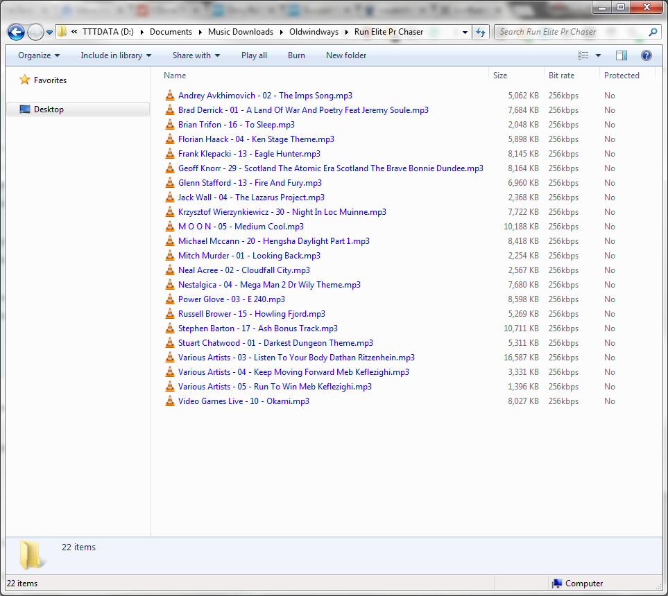Click the Desktop icon in navigation pane
The image size is (668, 596).
click(26, 109)
